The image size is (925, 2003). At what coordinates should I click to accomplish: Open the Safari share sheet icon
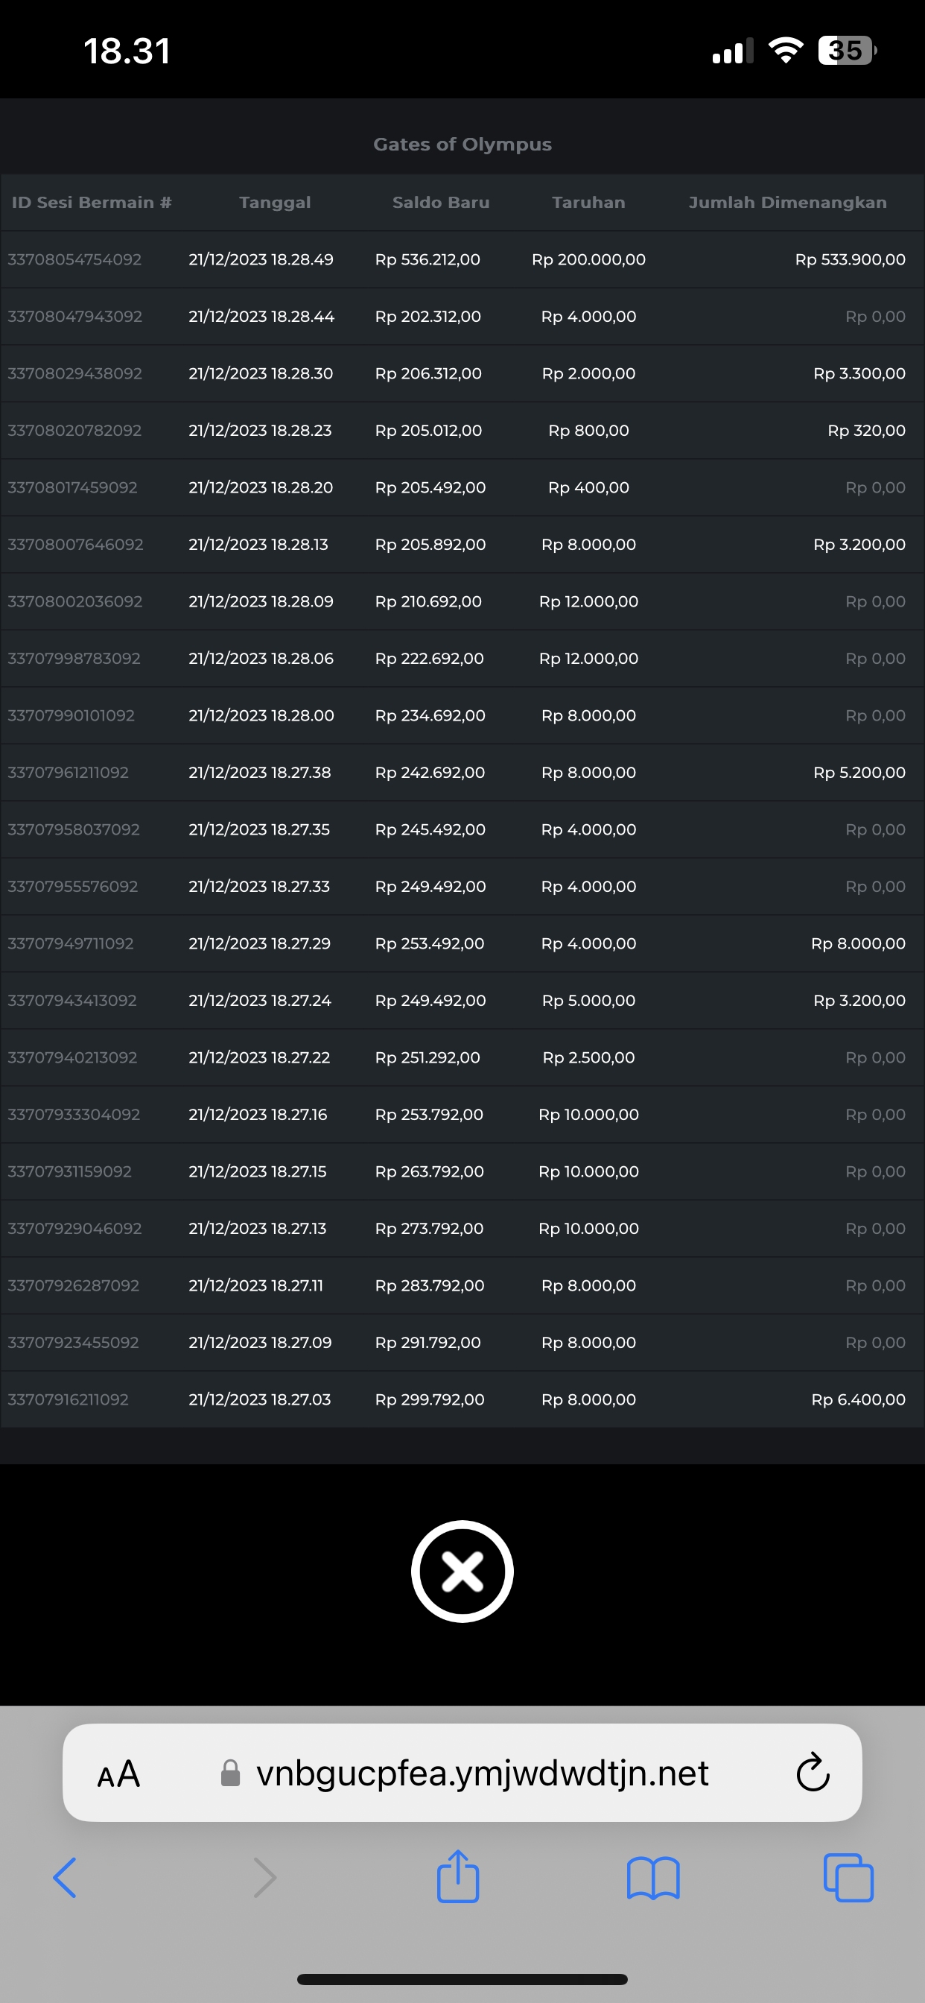coord(458,1877)
